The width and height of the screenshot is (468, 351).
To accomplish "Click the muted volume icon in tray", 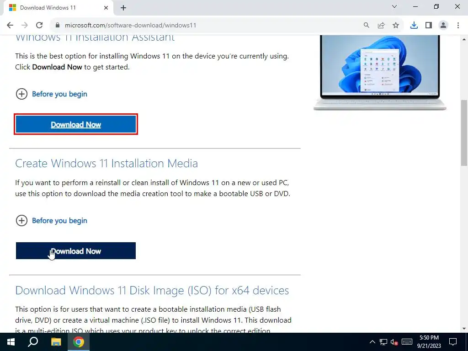I will click(x=394, y=342).
